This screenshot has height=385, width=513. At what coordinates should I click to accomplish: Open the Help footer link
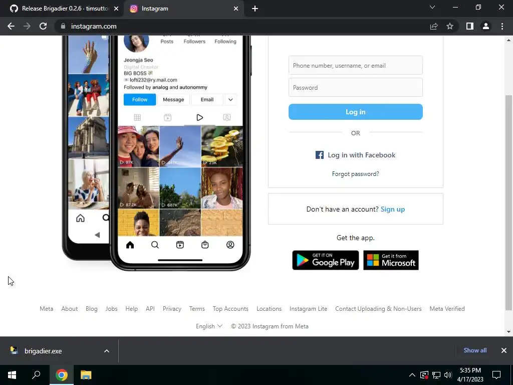(132, 309)
